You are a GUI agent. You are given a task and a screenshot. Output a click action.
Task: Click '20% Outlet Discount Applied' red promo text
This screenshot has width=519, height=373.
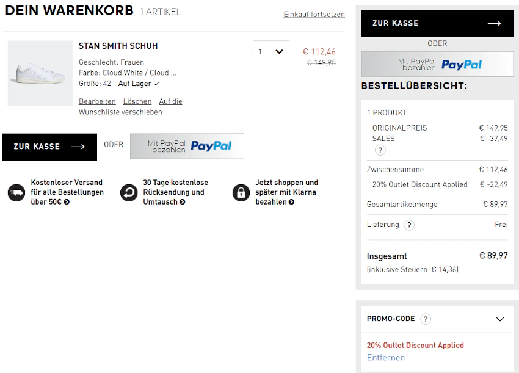point(415,345)
